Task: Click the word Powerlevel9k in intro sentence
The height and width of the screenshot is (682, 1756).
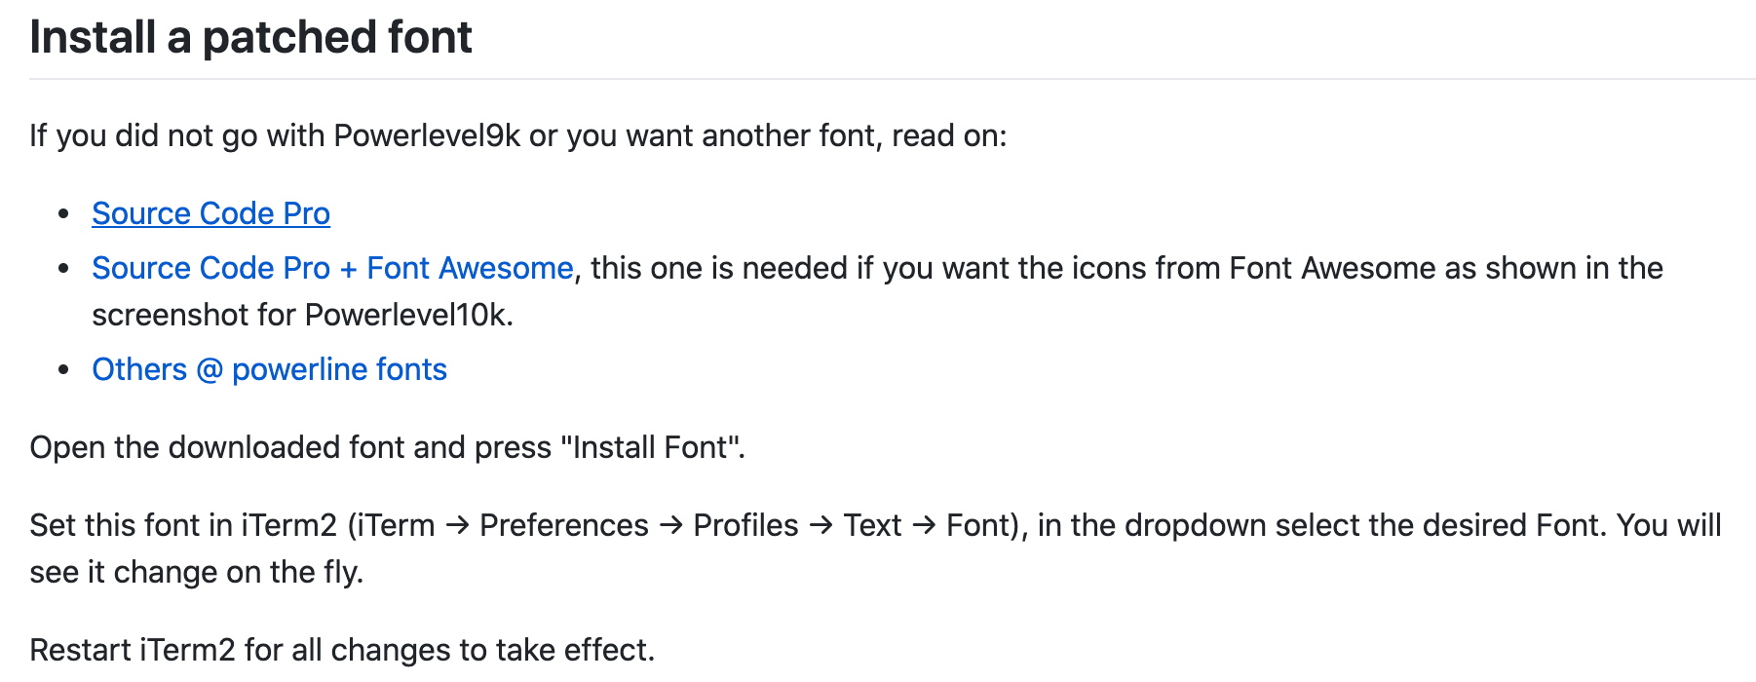Action: (x=427, y=135)
